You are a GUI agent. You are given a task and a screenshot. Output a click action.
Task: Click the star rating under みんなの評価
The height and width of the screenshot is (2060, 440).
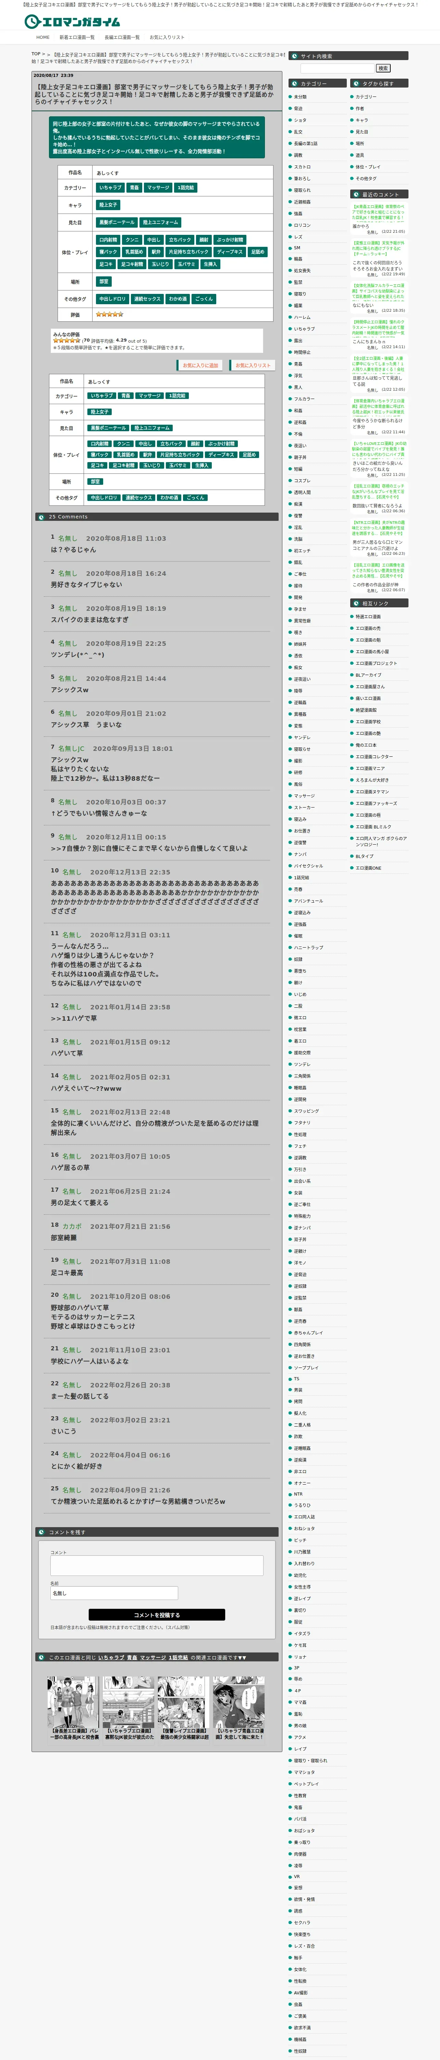tap(67, 340)
